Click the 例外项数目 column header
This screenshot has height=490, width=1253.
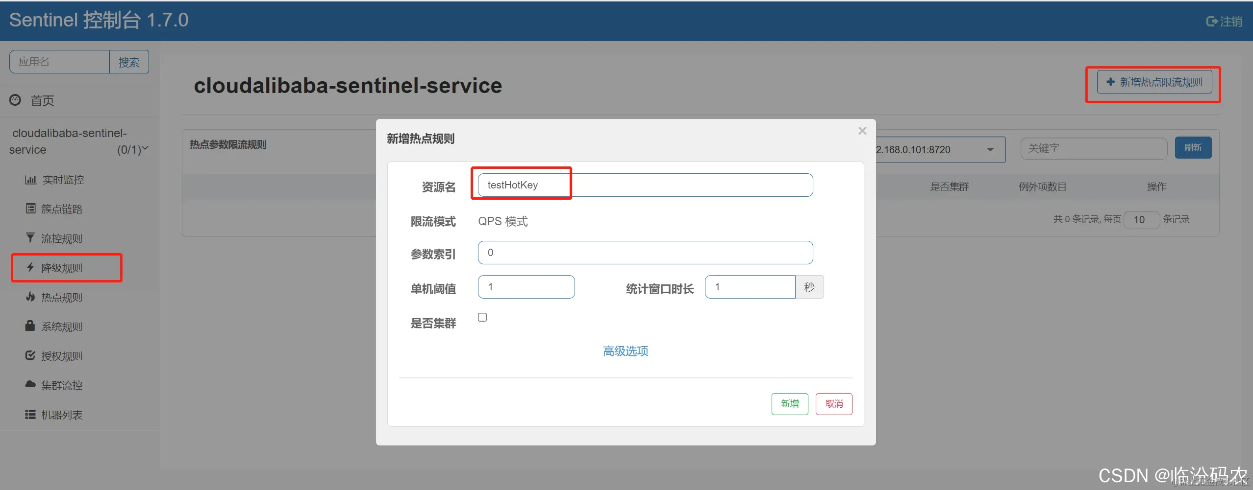click(1043, 187)
